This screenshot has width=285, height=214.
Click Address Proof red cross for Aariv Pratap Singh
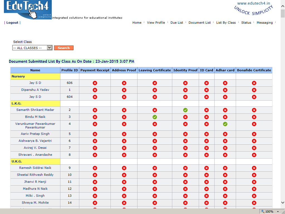[124, 134]
